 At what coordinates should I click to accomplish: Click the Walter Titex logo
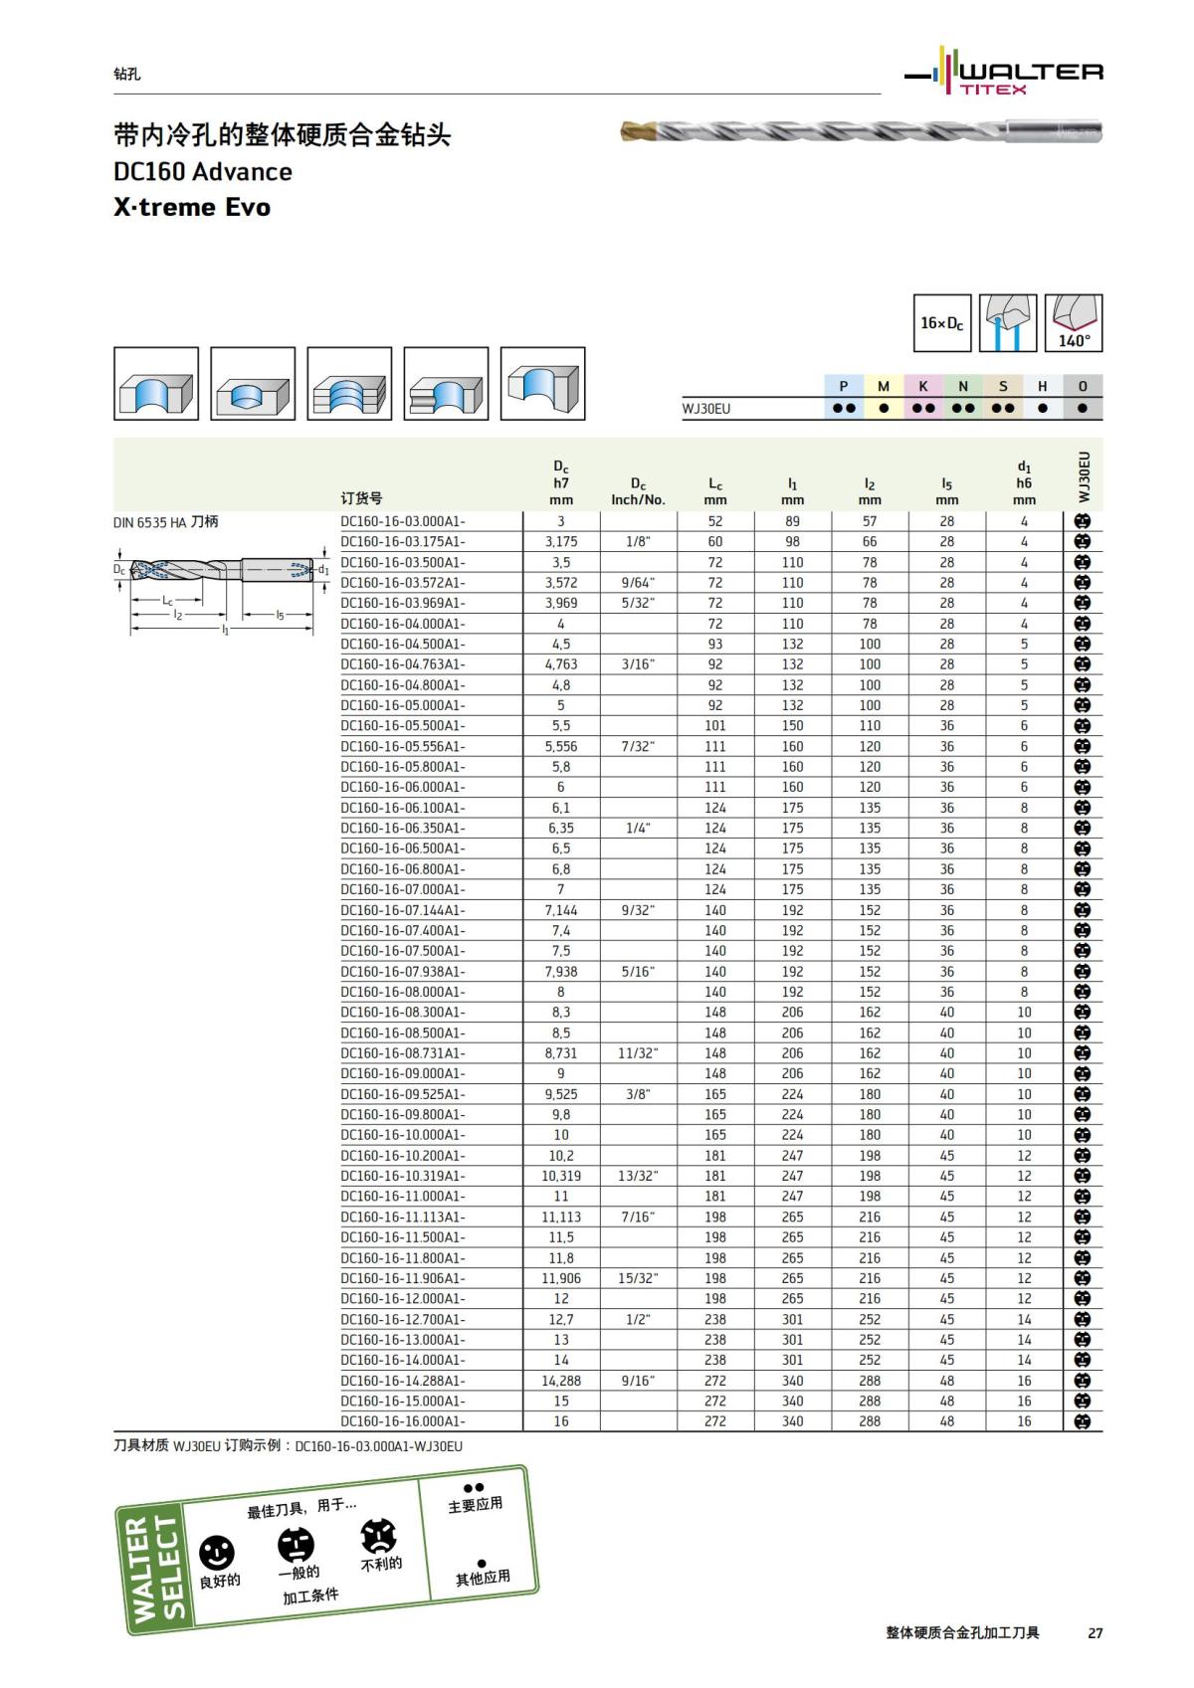(x=1004, y=72)
